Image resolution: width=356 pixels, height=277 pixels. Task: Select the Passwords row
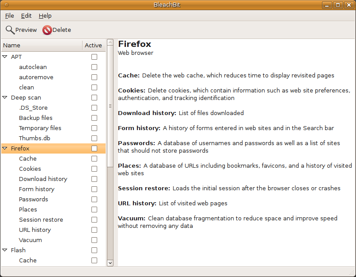click(53, 199)
